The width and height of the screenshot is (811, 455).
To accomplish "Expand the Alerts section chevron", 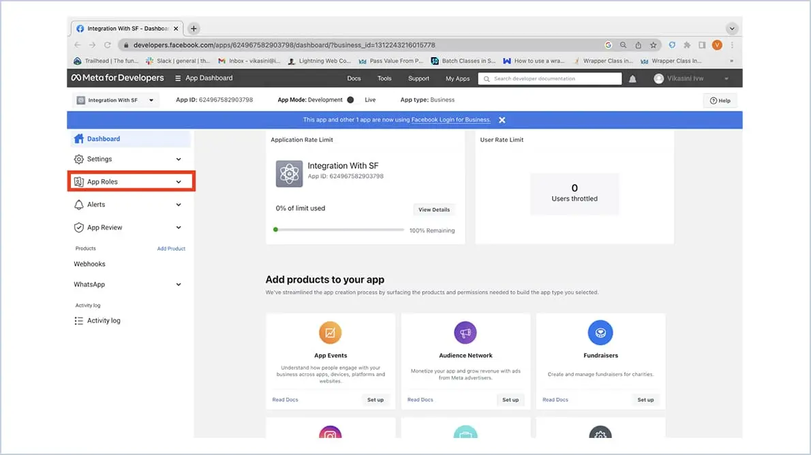I will (179, 205).
